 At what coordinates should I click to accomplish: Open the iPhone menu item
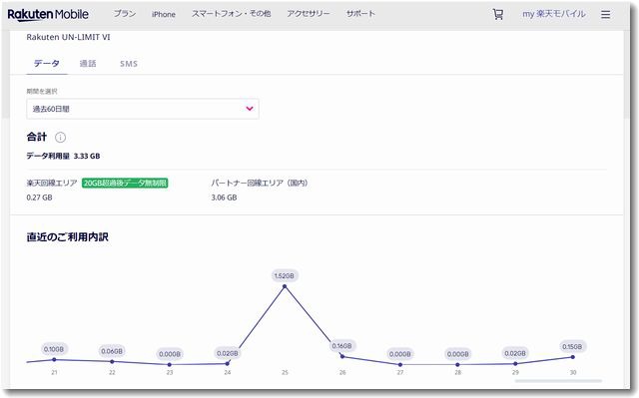pos(164,14)
